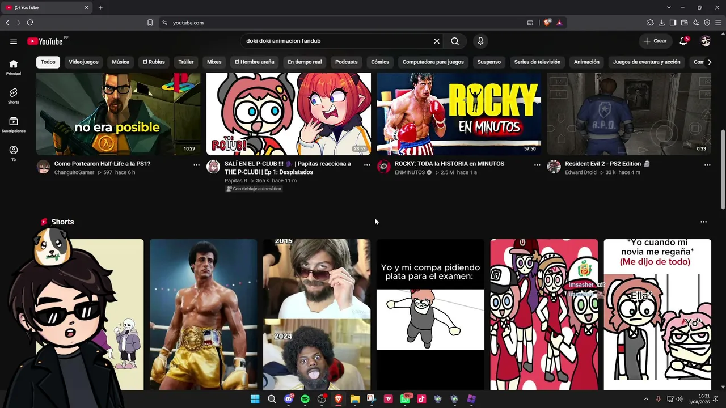Select the Tráiler filter chip
This screenshot has height=408, width=726.
(186, 62)
